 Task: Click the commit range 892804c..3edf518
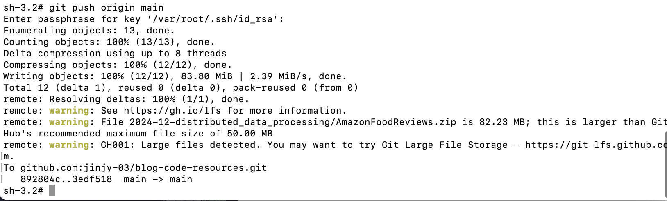pyautogui.click(x=66, y=179)
